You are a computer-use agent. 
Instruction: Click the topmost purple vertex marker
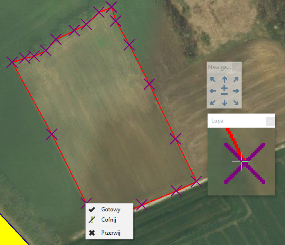(x=111, y=7)
